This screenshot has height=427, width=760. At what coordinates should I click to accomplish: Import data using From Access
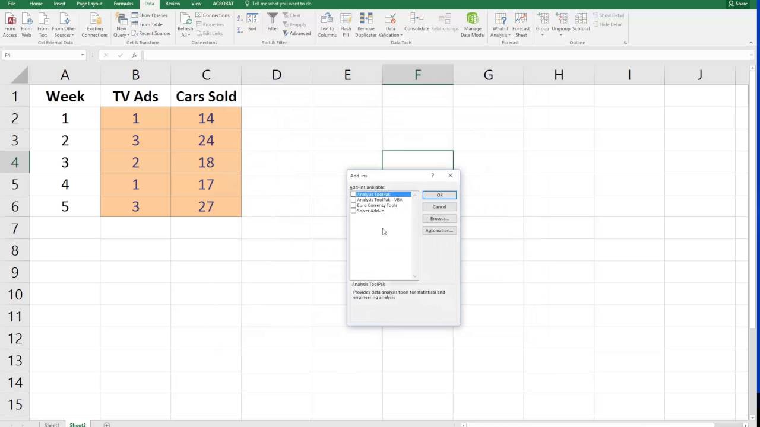point(10,24)
